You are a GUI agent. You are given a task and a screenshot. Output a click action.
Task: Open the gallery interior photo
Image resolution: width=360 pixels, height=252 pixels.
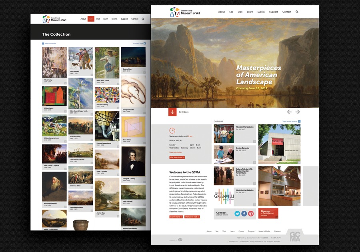coord(279,186)
